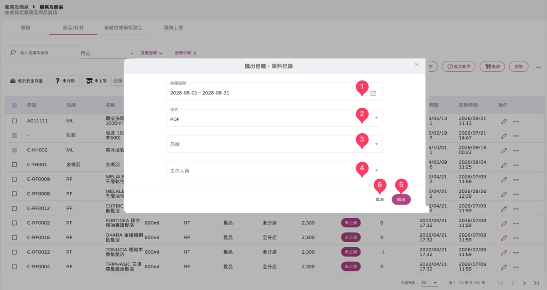Viewport: 547px width, 290px height.
Task: Open more actions for row C-RF0008
Action: 516,194
